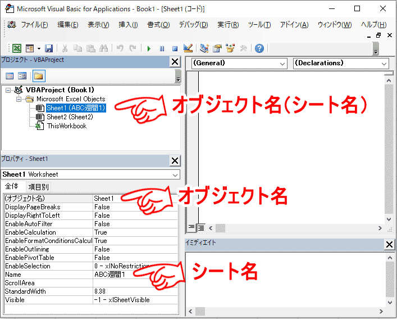Open the 挿入(I) menu

(x=129, y=25)
